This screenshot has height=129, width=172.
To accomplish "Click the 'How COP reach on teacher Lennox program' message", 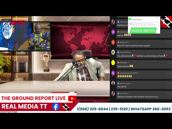I will (x=134, y=46).
